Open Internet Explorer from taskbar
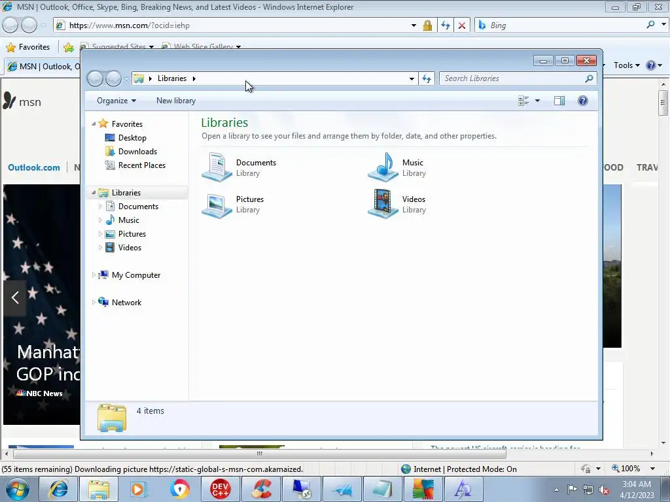Viewport: 670px width, 502px height. 58,489
